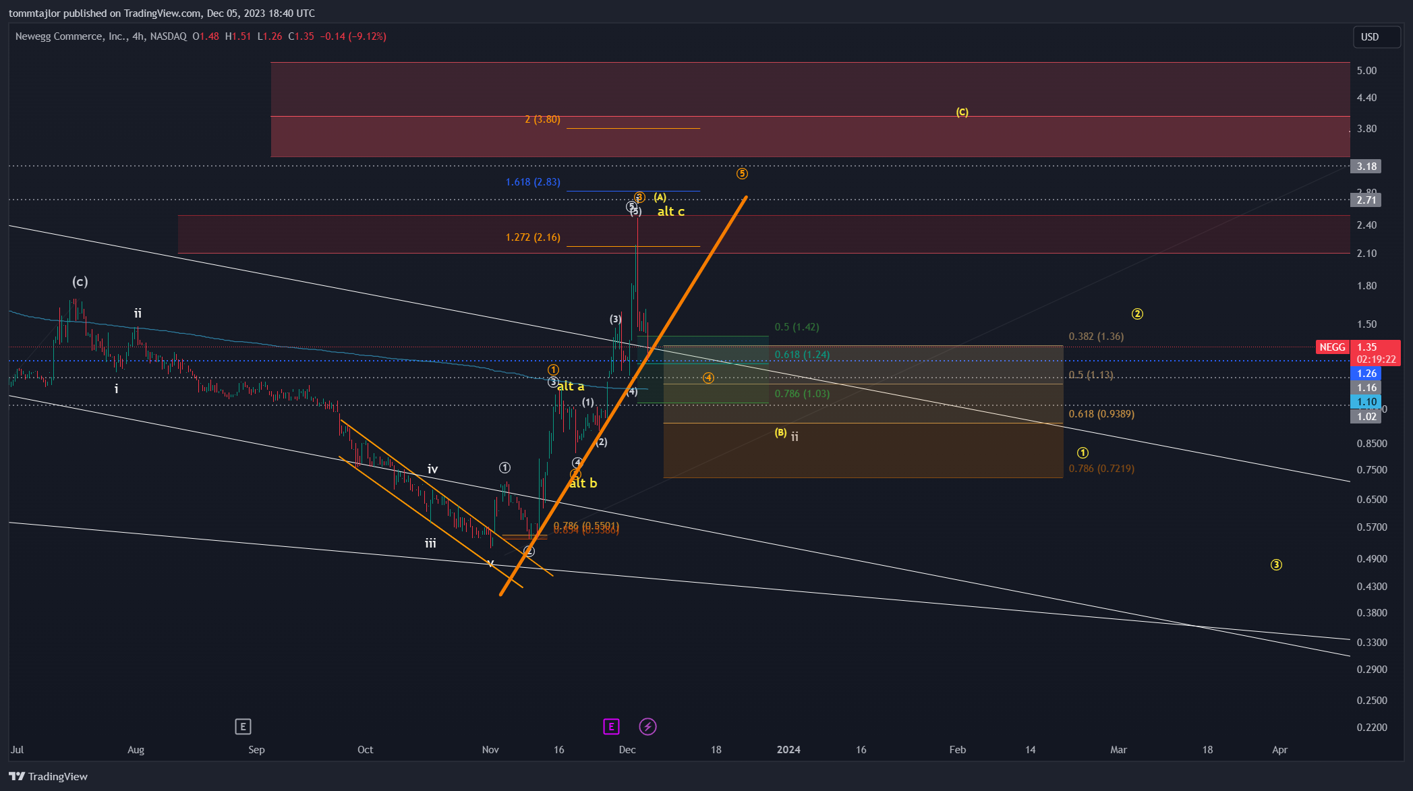Click the white (c) wave label
The image size is (1413, 791).
point(80,282)
